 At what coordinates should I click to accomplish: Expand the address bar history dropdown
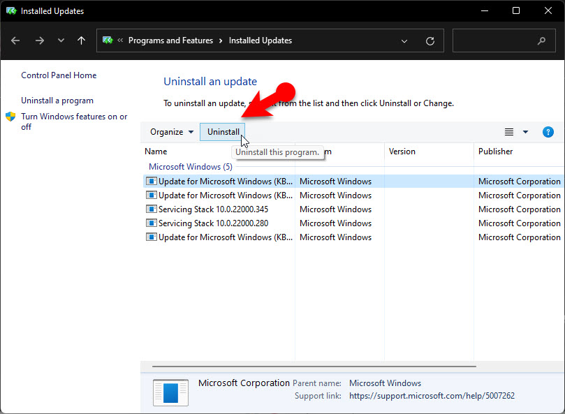404,41
